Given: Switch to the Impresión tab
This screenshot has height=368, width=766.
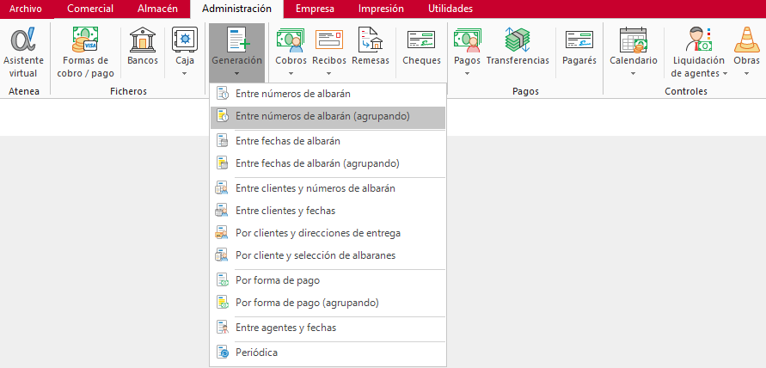Looking at the screenshot, I should pyautogui.click(x=381, y=9).
